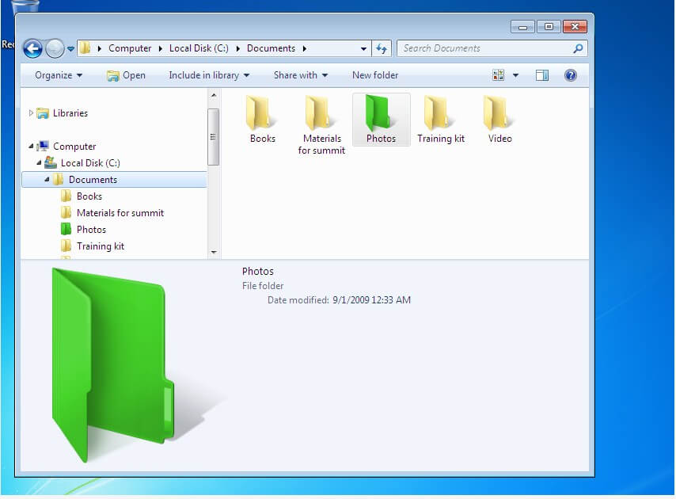Open the Help question mark icon

pyautogui.click(x=570, y=75)
